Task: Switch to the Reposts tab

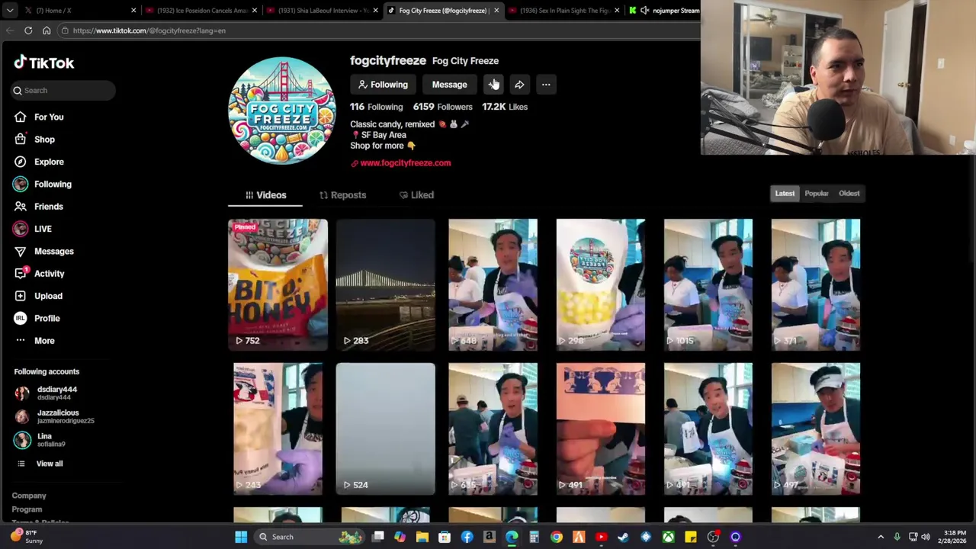Action: point(342,195)
